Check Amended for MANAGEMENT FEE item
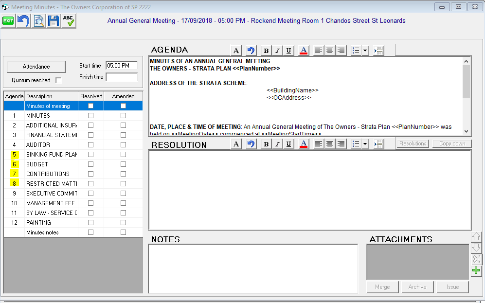Viewport: 485px width, 303px height. [123, 203]
